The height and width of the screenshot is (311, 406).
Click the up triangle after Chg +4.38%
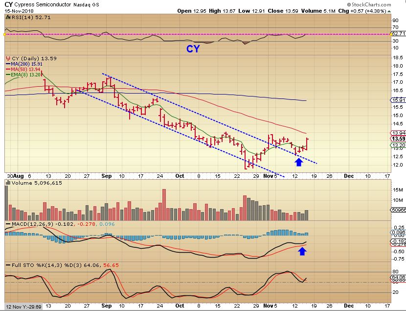click(x=389, y=11)
